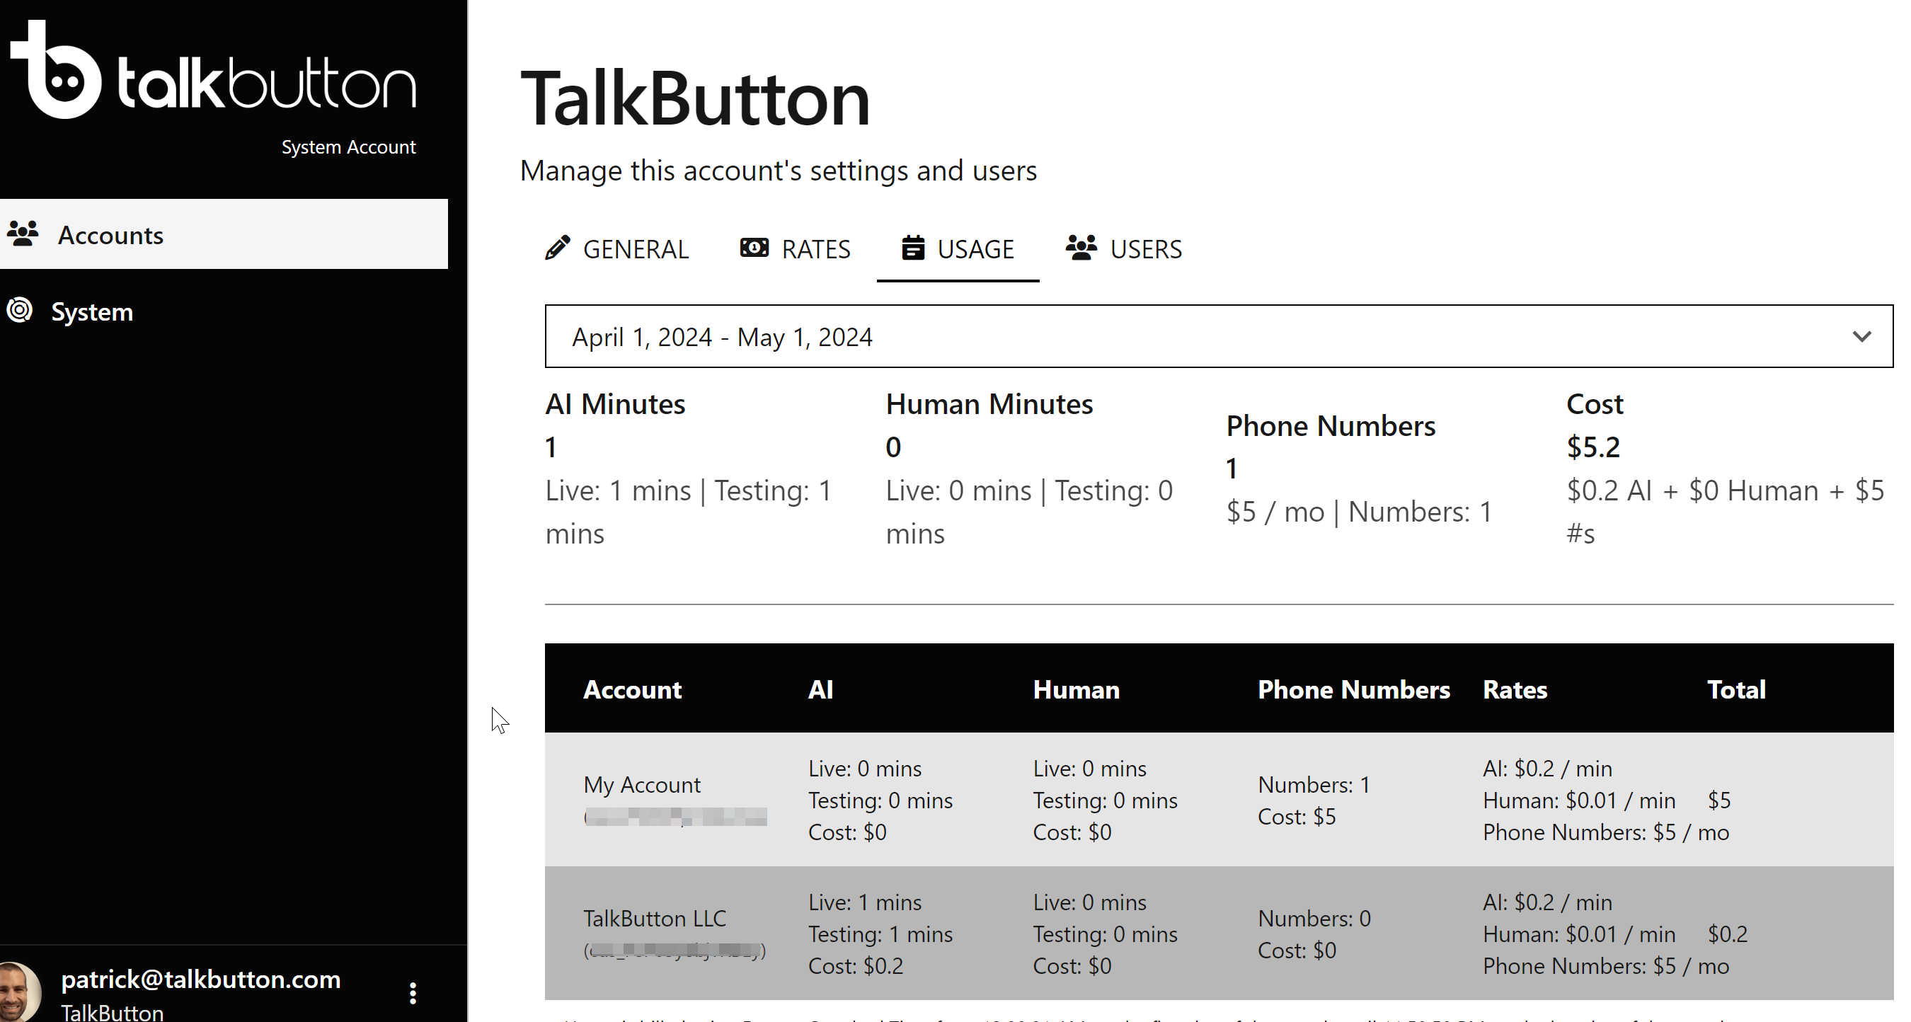Open the My Account row
The width and height of the screenshot is (1911, 1022).
point(642,785)
